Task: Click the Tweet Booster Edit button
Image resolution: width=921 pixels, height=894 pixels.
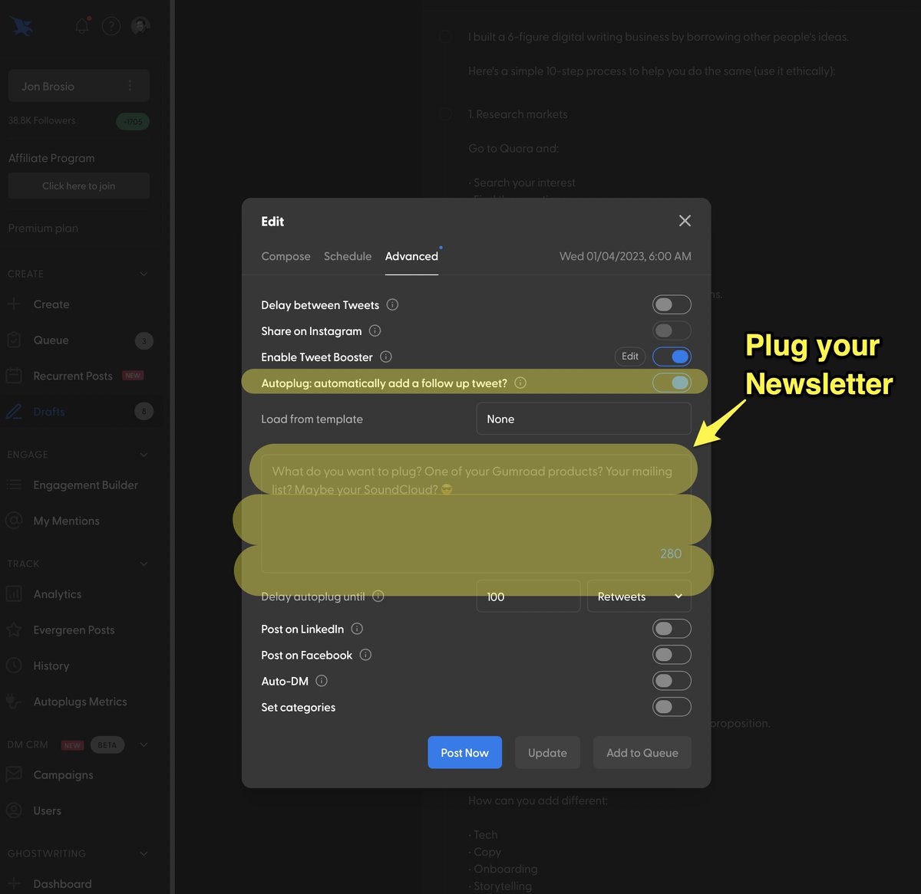Action: pos(630,357)
